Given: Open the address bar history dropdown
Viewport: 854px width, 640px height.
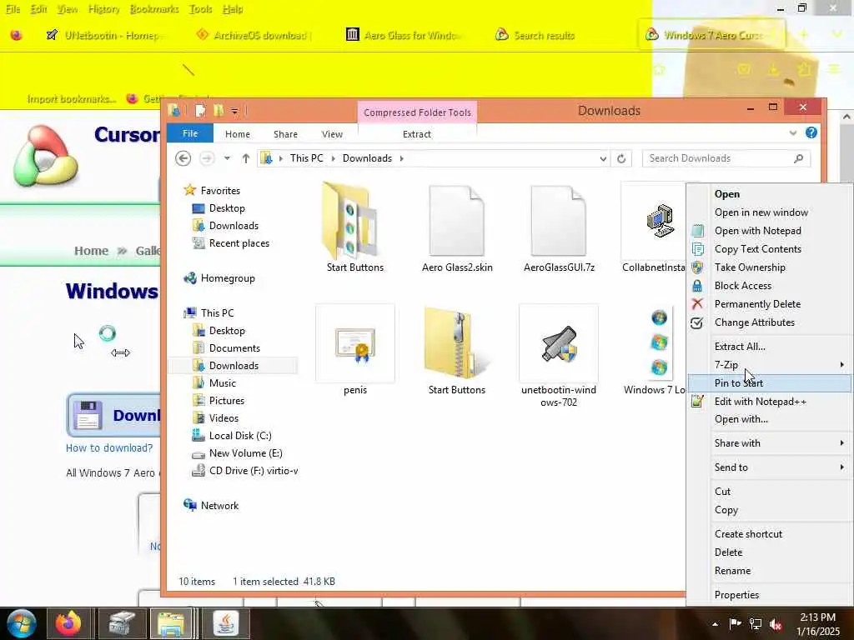Looking at the screenshot, I should 603,158.
